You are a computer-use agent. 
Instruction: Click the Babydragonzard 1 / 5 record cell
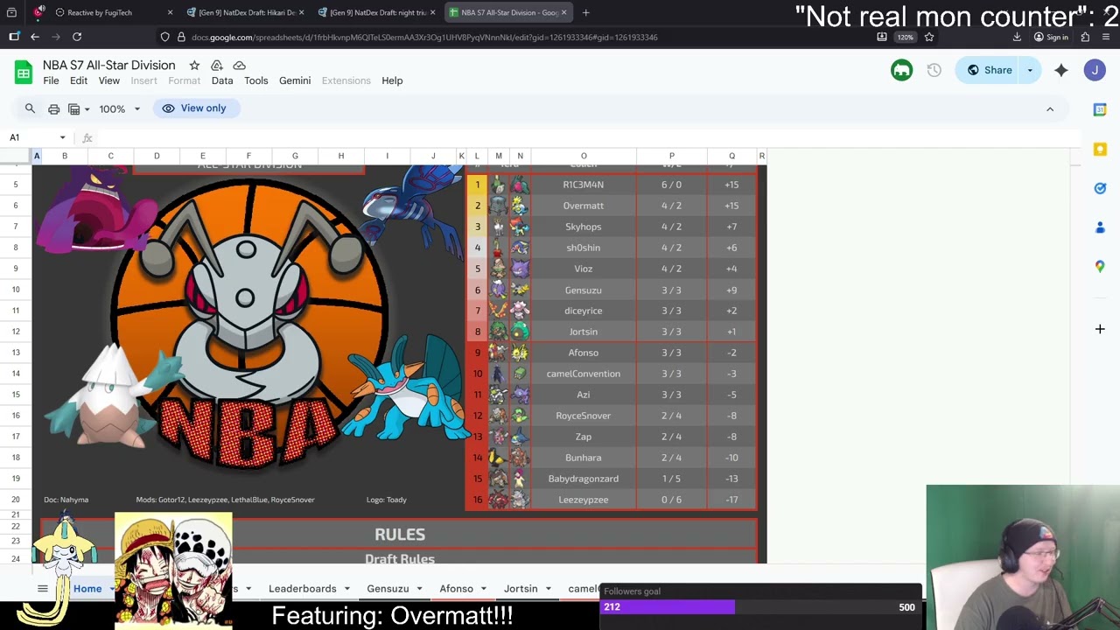[671, 479]
